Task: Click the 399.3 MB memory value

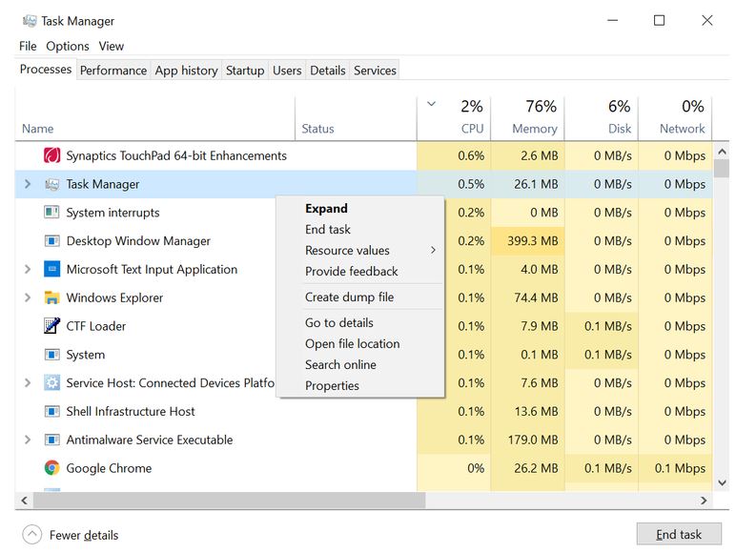Action: pos(532,241)
